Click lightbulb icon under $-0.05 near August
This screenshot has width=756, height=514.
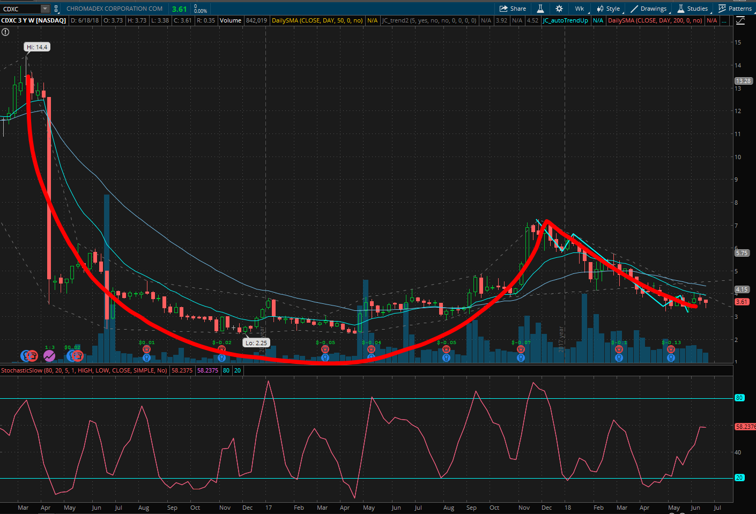point(446,357)
